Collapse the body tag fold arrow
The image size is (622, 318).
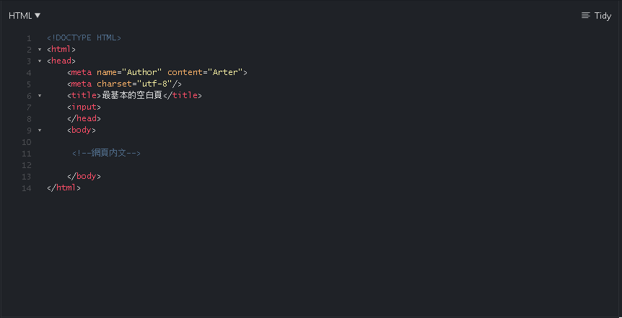[40, 130]
